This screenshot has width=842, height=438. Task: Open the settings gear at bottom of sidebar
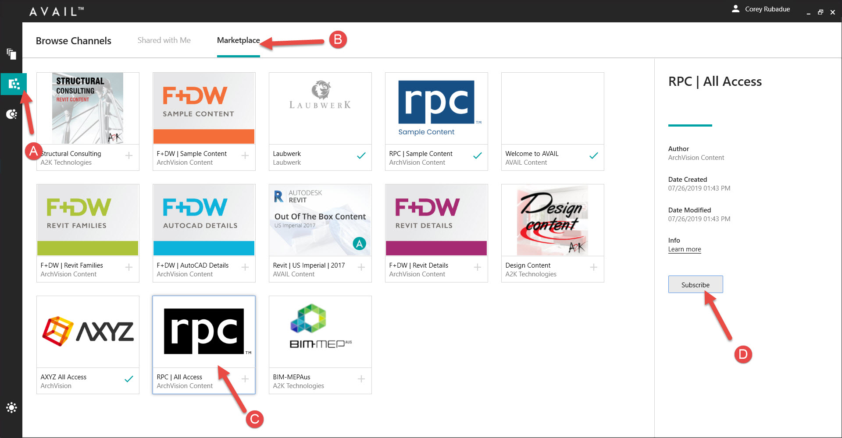pos(11,407)
